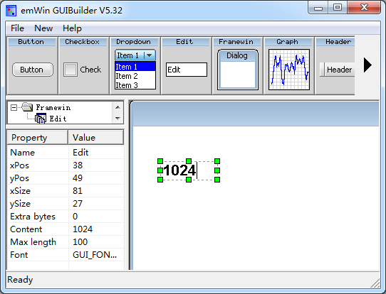Click the emWin GUIBuilder app icon
Screen dimensions: 386x294
(x=11, y=11)
